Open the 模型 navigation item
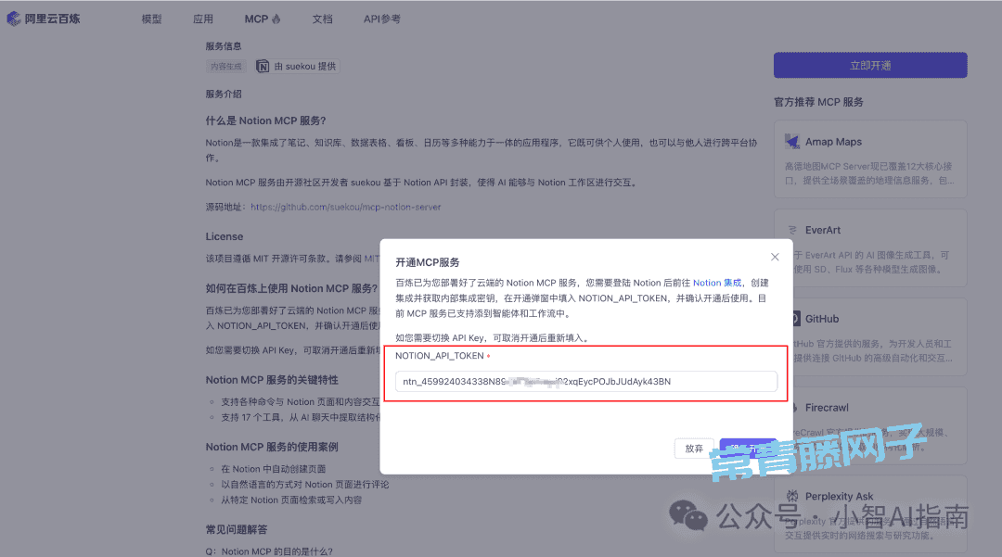 151,19
